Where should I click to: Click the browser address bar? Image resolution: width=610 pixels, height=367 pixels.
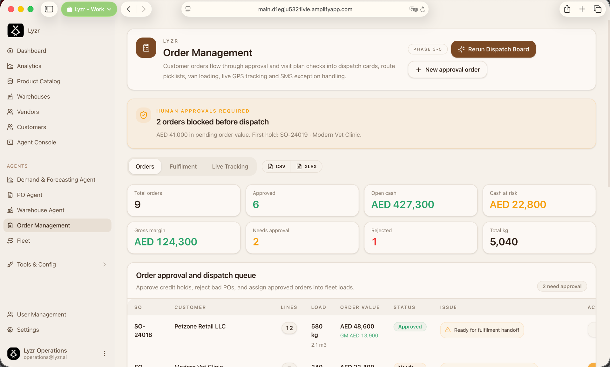(305, 9)
